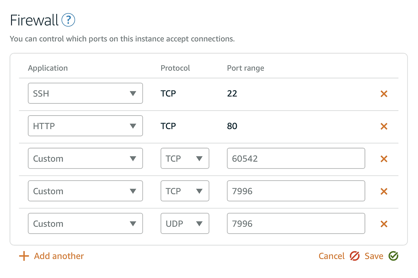Click port range field in UDP row
The image size is (418, 278).
(x=296, y=224)
